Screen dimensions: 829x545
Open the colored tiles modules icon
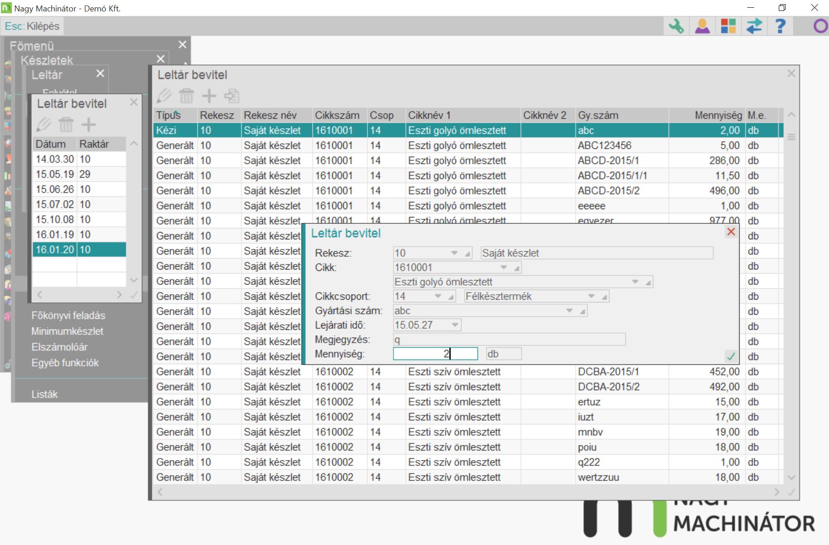point(728,26)
